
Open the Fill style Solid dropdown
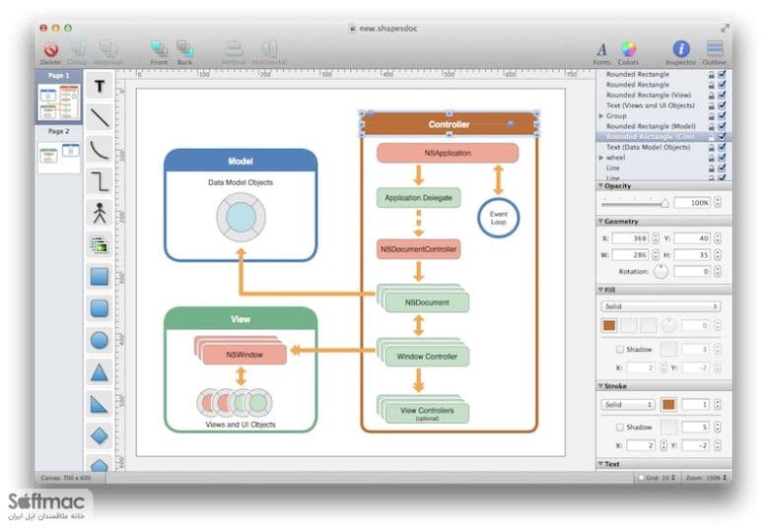tap(661, 306)
